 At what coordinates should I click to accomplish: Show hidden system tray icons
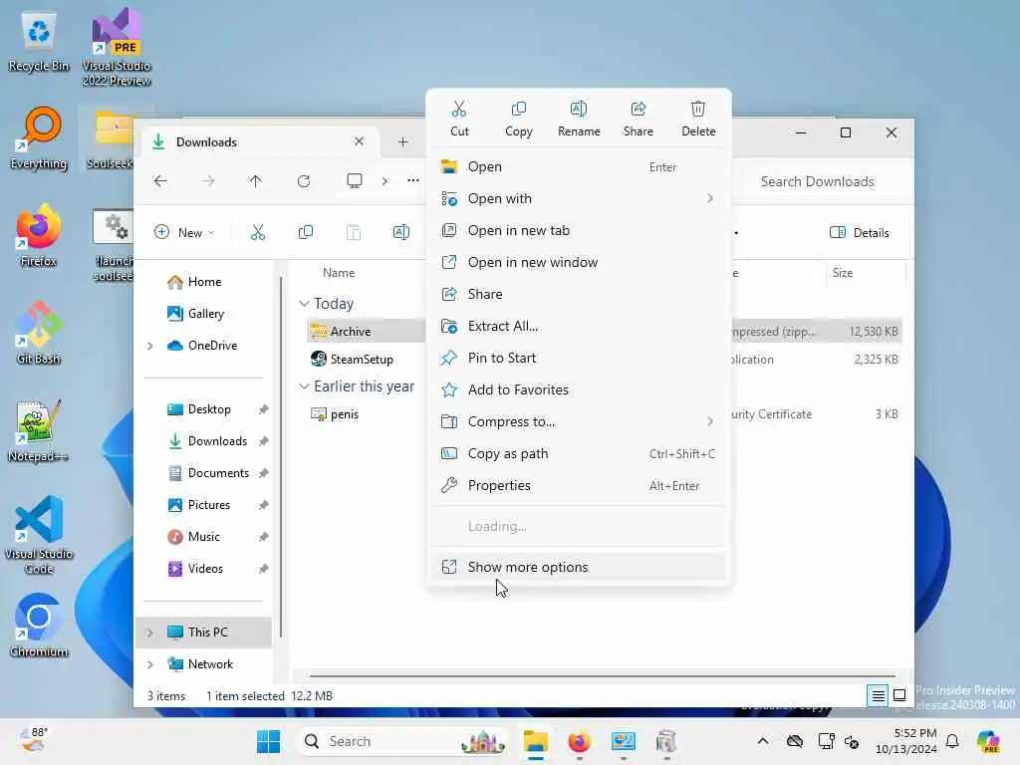763,741
